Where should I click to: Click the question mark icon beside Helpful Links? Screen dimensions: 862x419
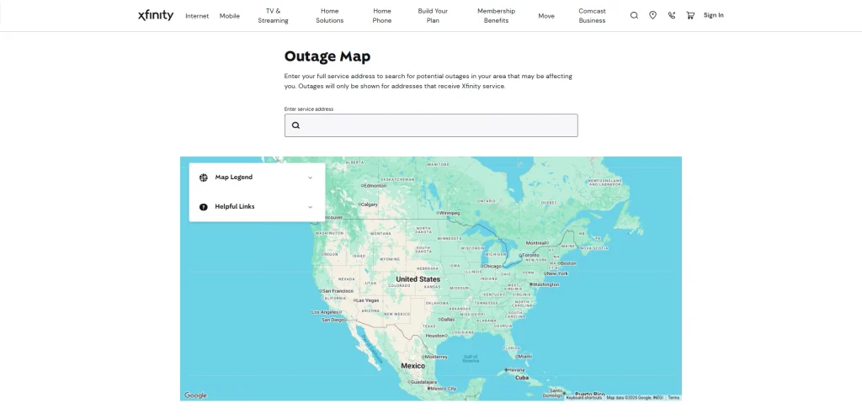tap(204, 207)
